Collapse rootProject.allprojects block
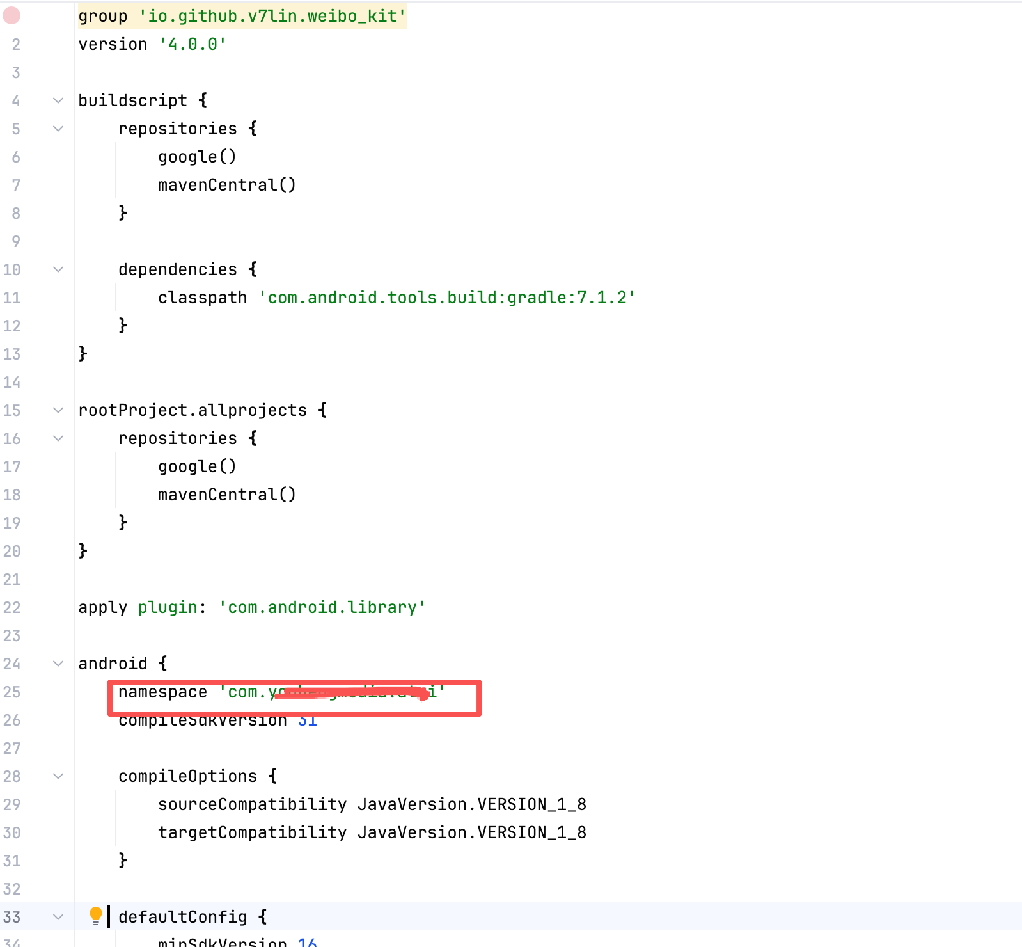This screenshot has width=1022, height=947. (x=58, y=410)
